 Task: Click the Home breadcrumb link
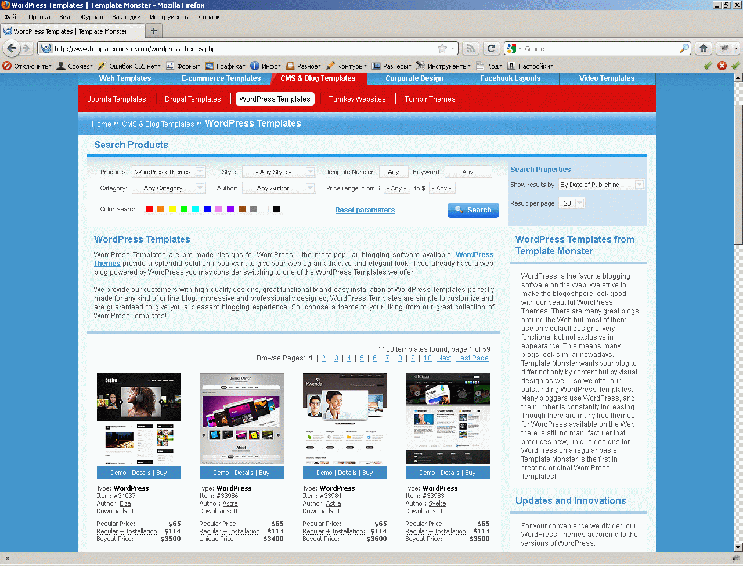tap(102, 124)
